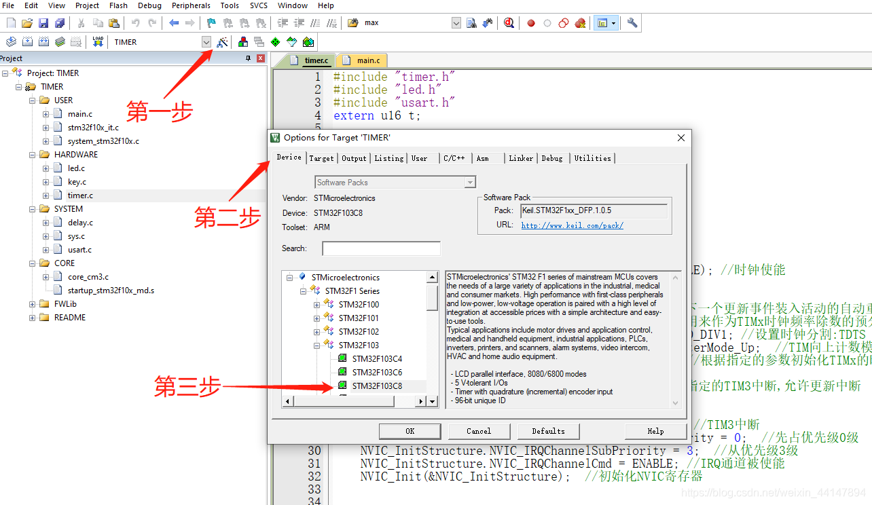The image size is (872, 505).
Task: Collapse the HARDWARE folder
Action: [32, 155]
